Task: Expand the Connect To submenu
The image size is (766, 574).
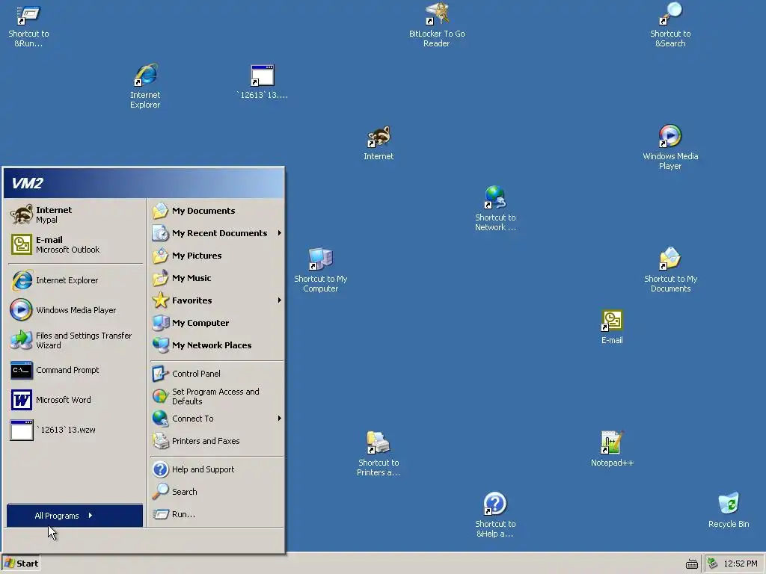Action: point(217,419)
